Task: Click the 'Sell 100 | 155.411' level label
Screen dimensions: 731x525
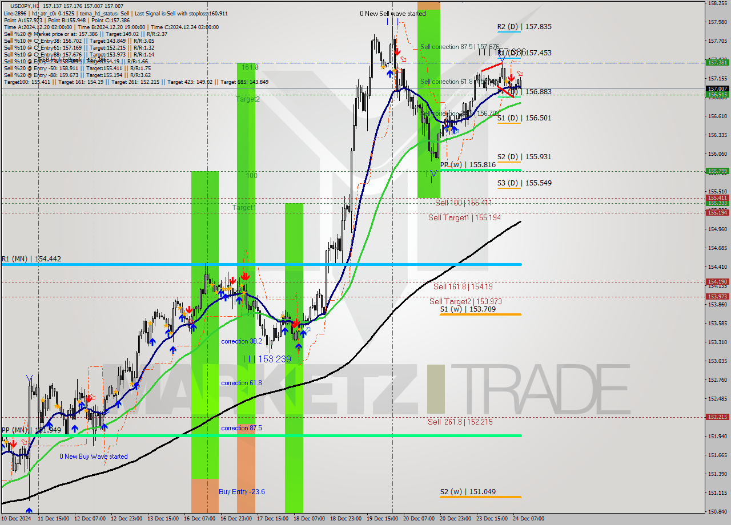Action: point(463,203)
